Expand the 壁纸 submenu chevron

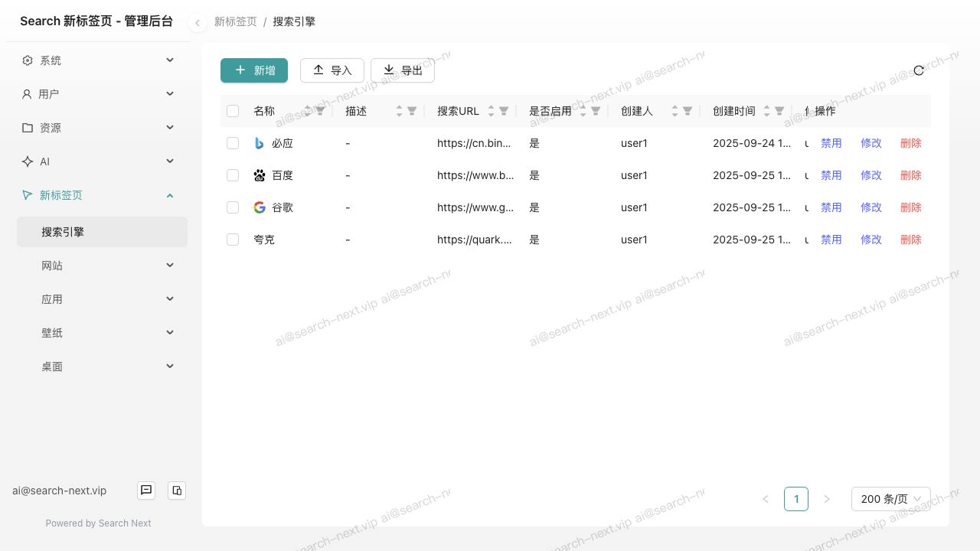click(x=170, y=332)
